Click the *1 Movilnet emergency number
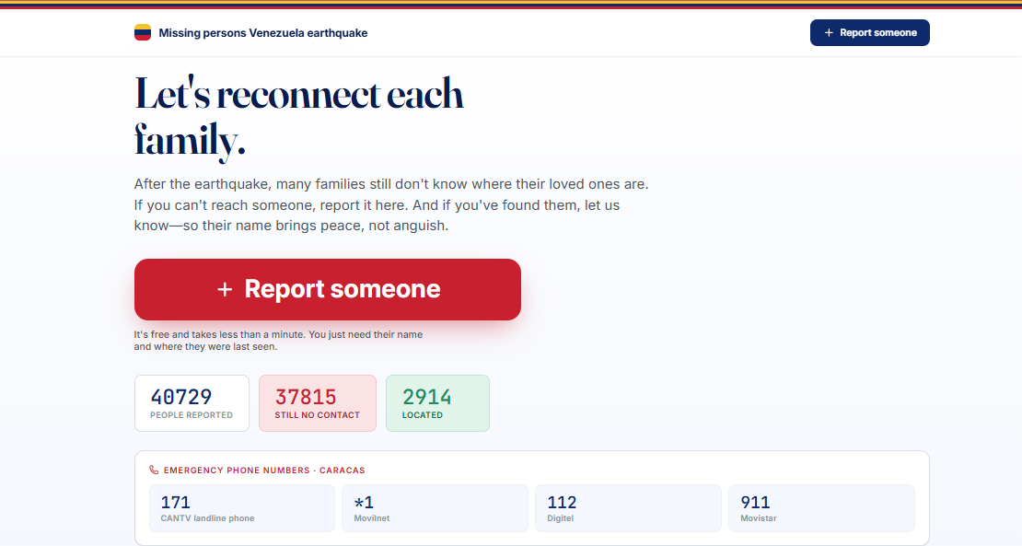1022x546 pixels. click(x=435, y=508)
